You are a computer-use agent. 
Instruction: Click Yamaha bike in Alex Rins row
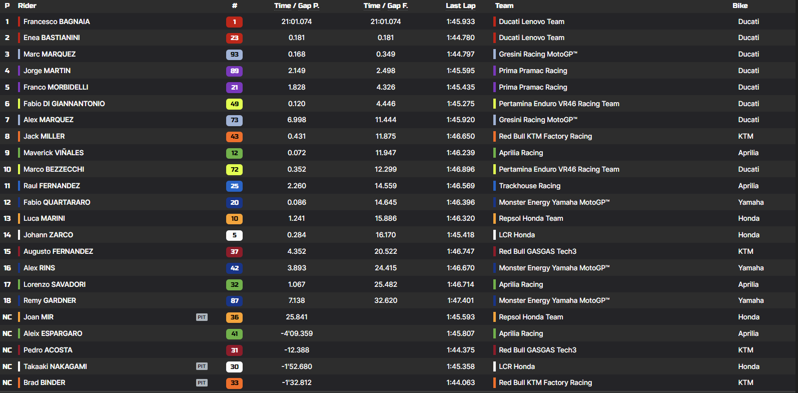(x=751, y=268)
